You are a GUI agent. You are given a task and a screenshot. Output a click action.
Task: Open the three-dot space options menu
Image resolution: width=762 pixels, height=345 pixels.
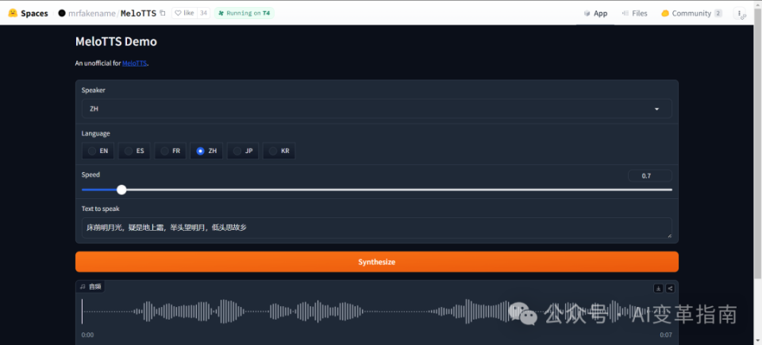click(739, 13)
